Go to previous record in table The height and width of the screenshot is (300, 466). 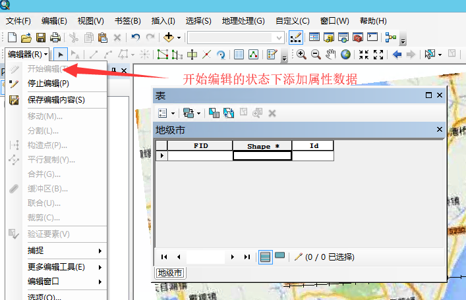point(179,257)
